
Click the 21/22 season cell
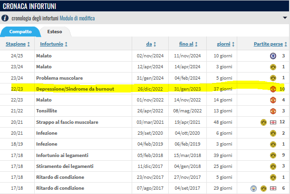point(17,111)
